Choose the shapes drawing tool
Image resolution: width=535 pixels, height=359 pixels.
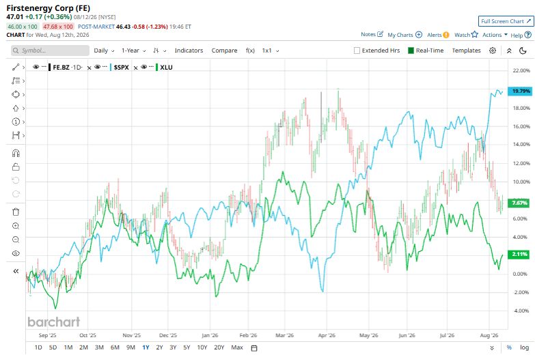point(16,94)
